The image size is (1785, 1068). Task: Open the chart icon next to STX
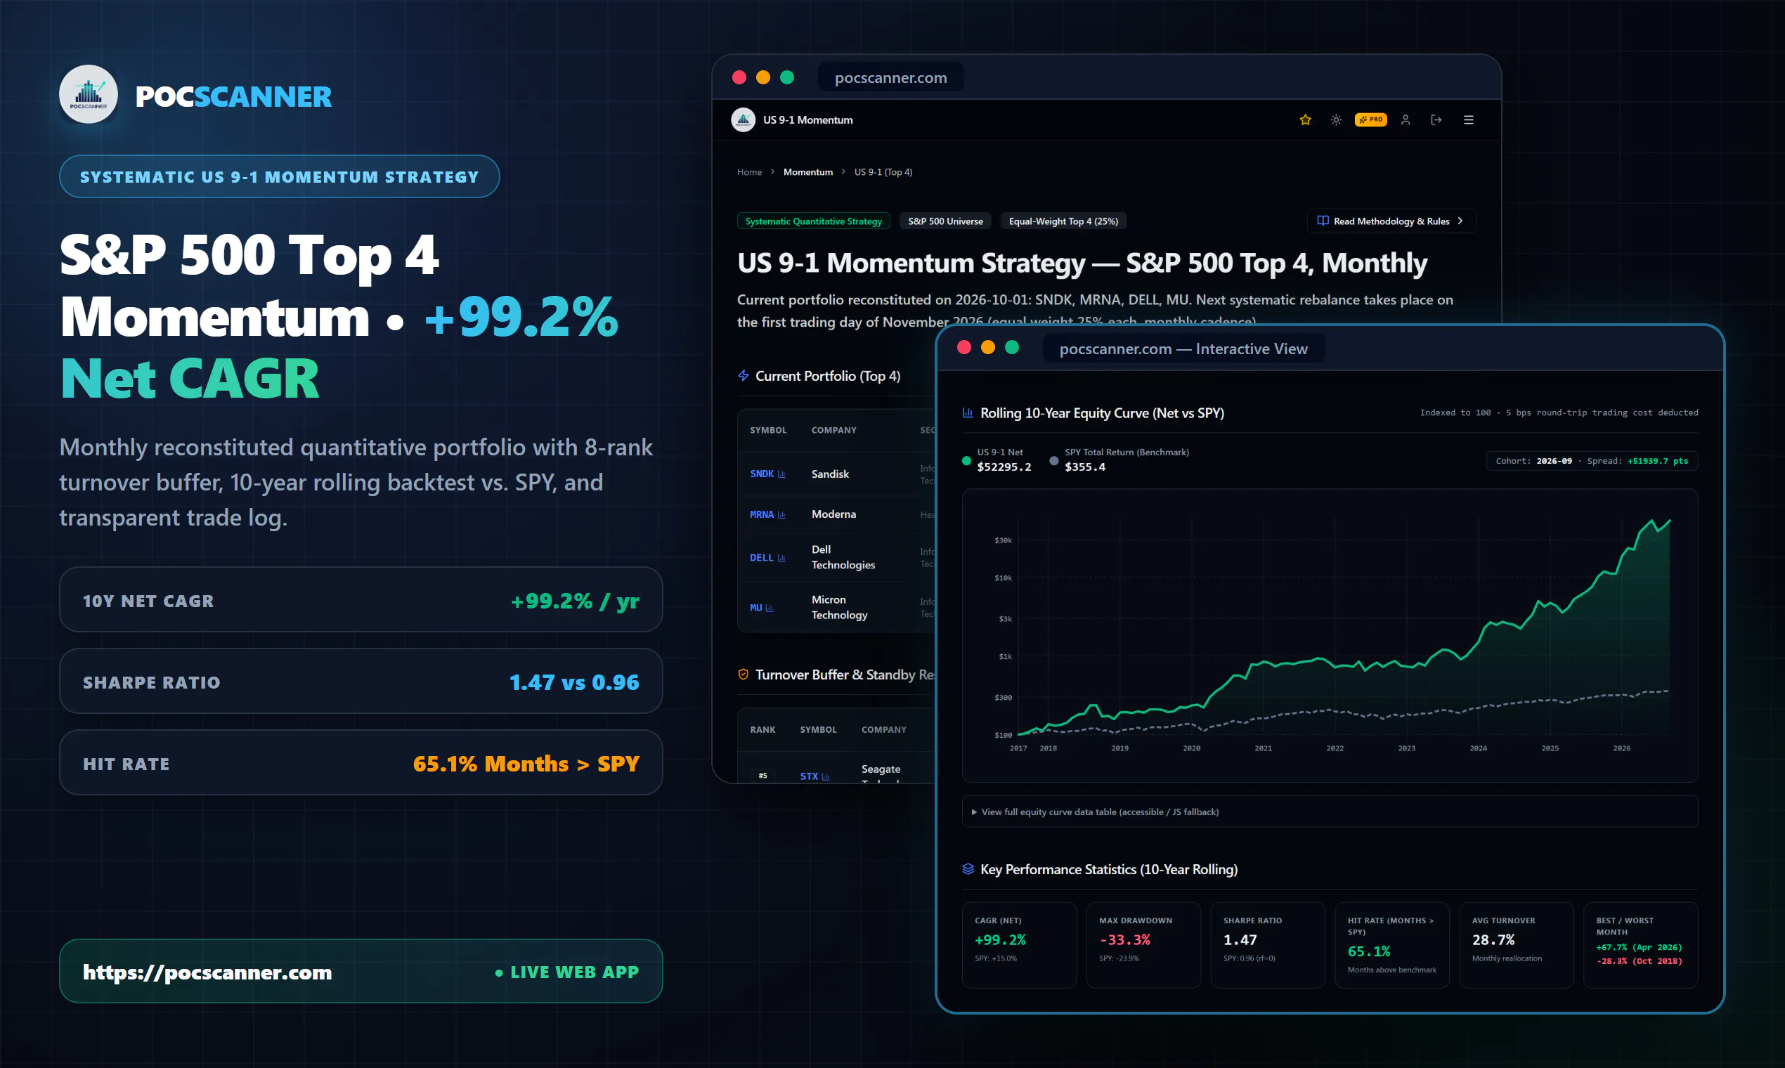[826, 776]
